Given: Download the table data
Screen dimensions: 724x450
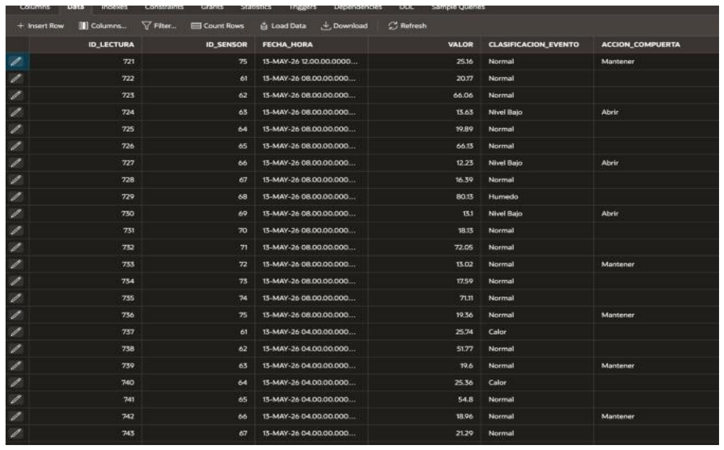Looking at the screenshot, I should [344, 26].
